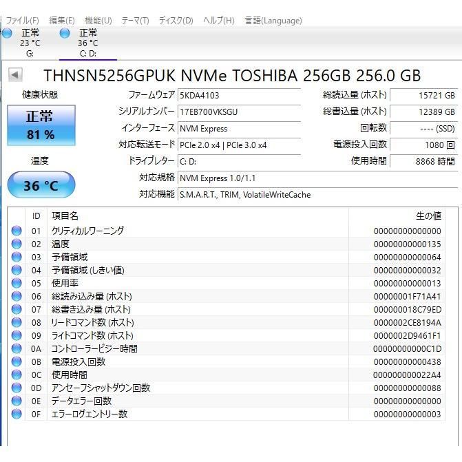Screen dimensions: 462x462
Task: Click the blue status orb for C: D: drive
Action: pyautogui.click(x=65, y=33)
